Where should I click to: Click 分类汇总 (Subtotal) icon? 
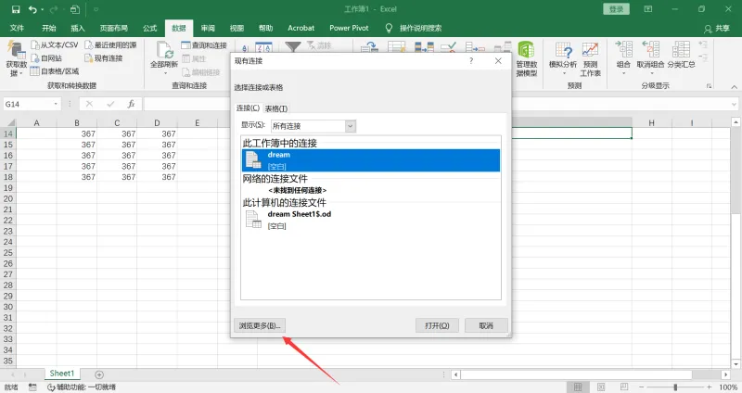681,49
